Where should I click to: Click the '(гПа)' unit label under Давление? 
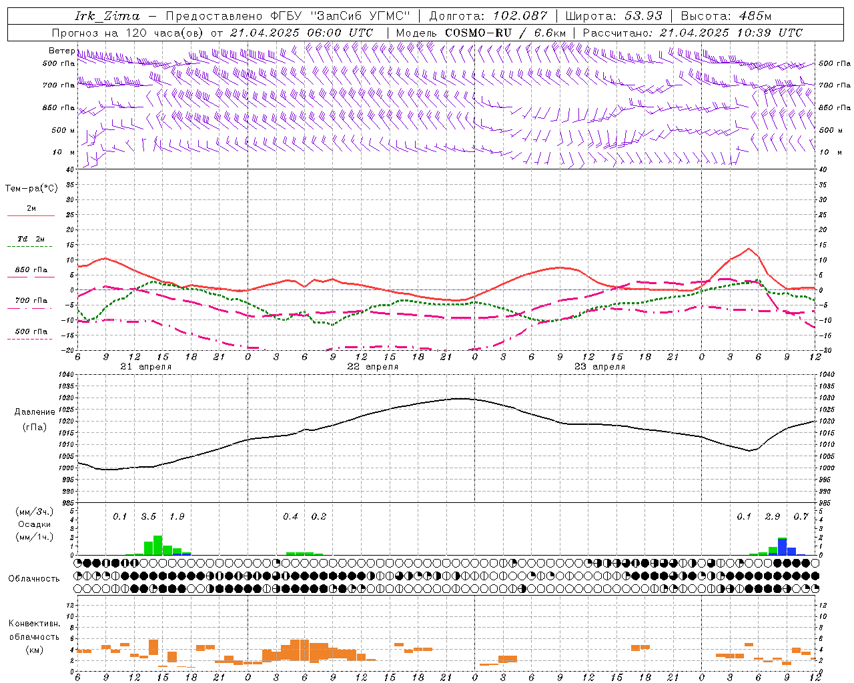tap(34, 427)
